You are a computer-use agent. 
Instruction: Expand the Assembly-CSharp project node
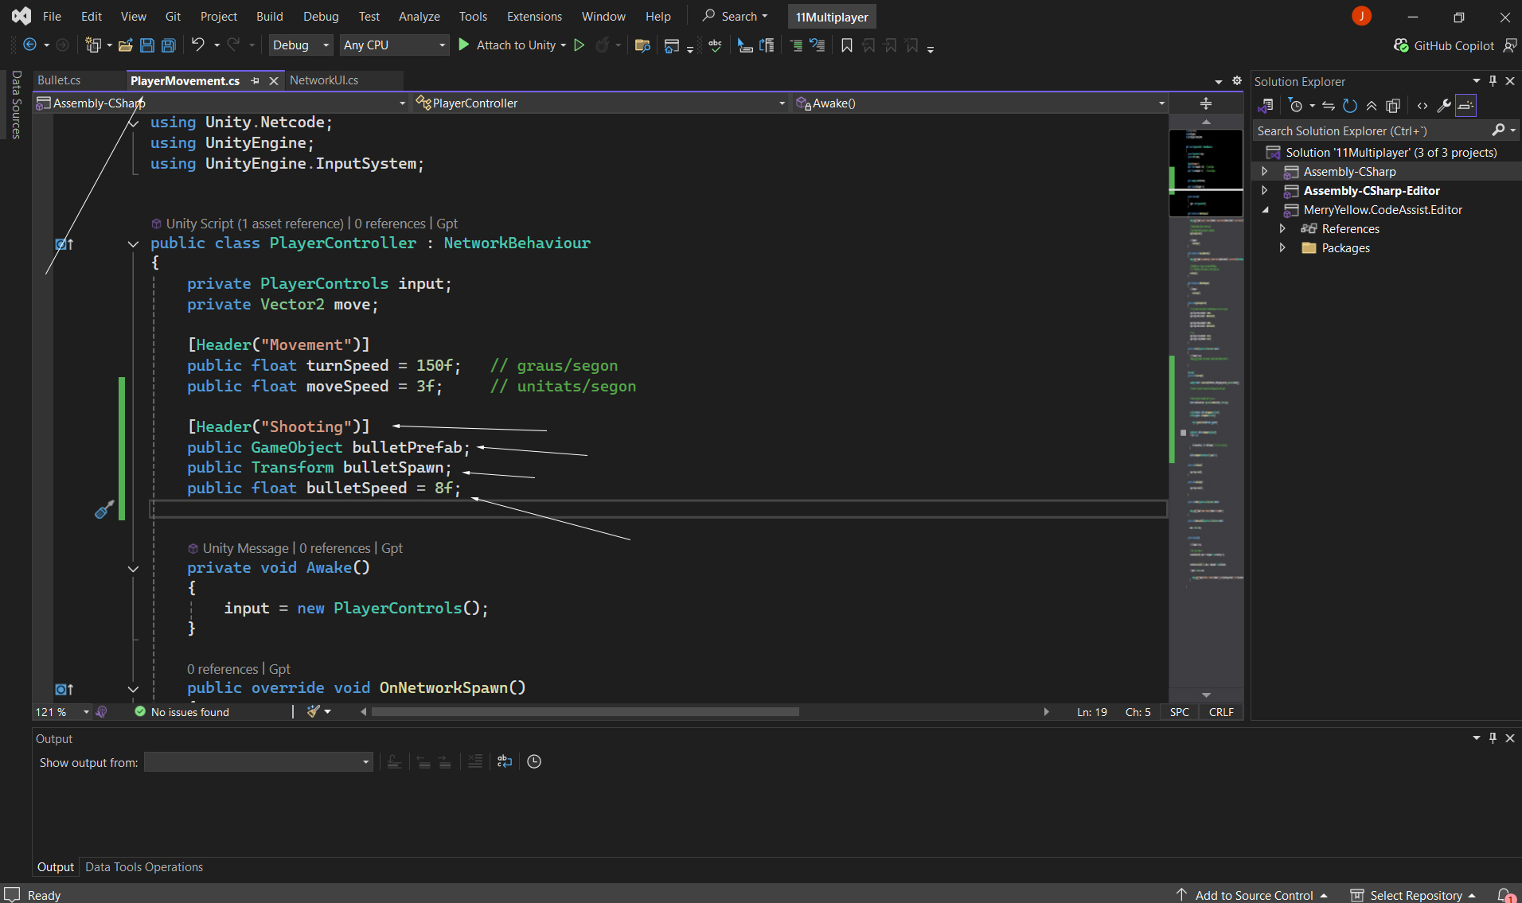click(x=1264, y=172)
